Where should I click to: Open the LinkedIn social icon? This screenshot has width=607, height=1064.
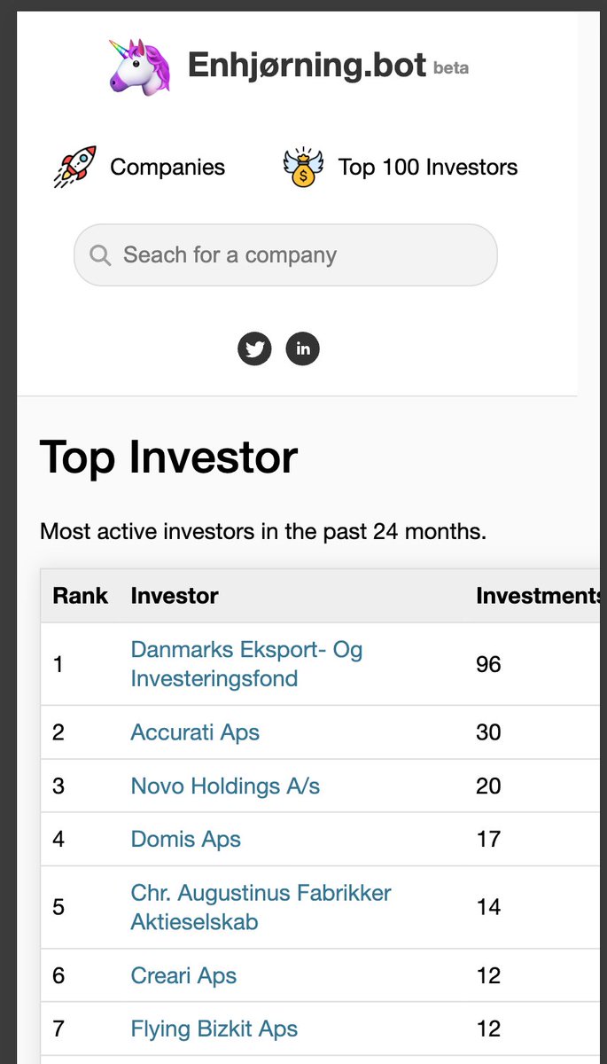[303, 348]
